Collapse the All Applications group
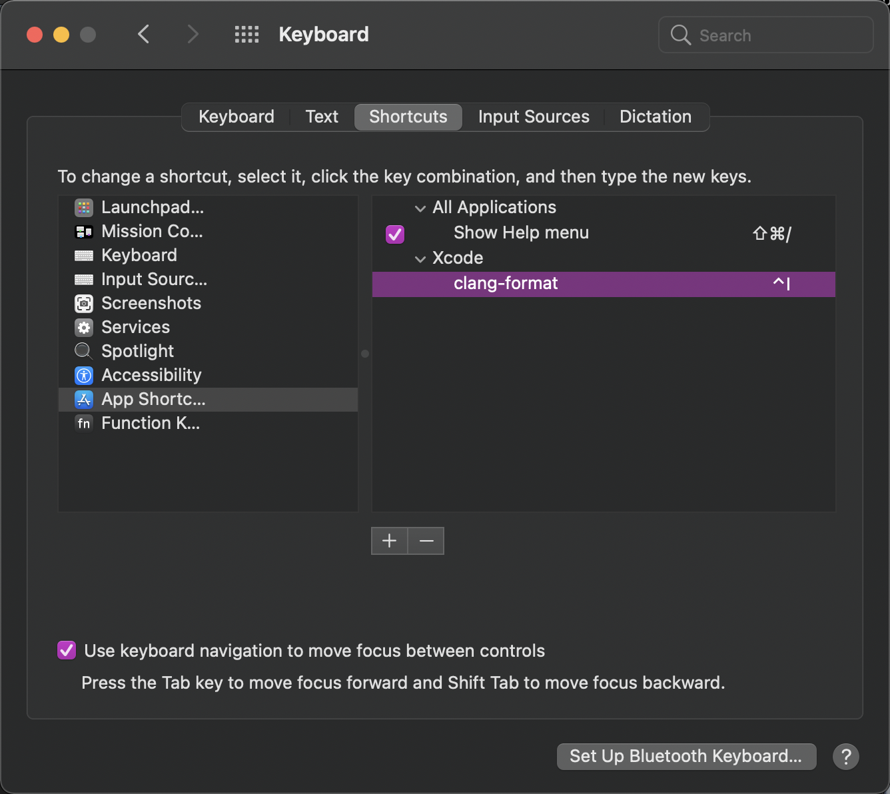890x794 pixels. click(420, 208)
